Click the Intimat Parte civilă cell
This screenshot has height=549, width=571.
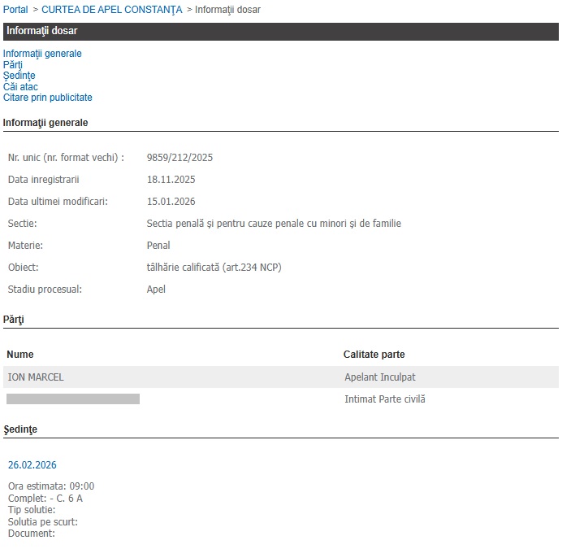385,399
